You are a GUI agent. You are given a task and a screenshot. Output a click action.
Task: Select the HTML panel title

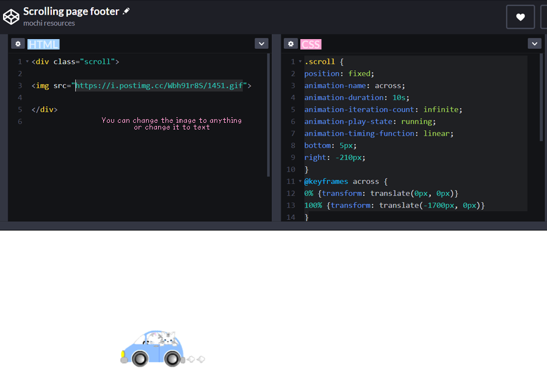pos(43,44)
